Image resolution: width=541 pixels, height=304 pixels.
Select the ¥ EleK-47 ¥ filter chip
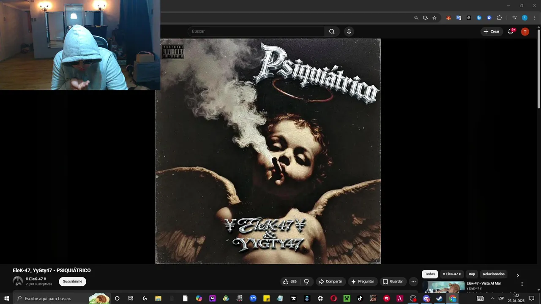click(x=452, y=274)
